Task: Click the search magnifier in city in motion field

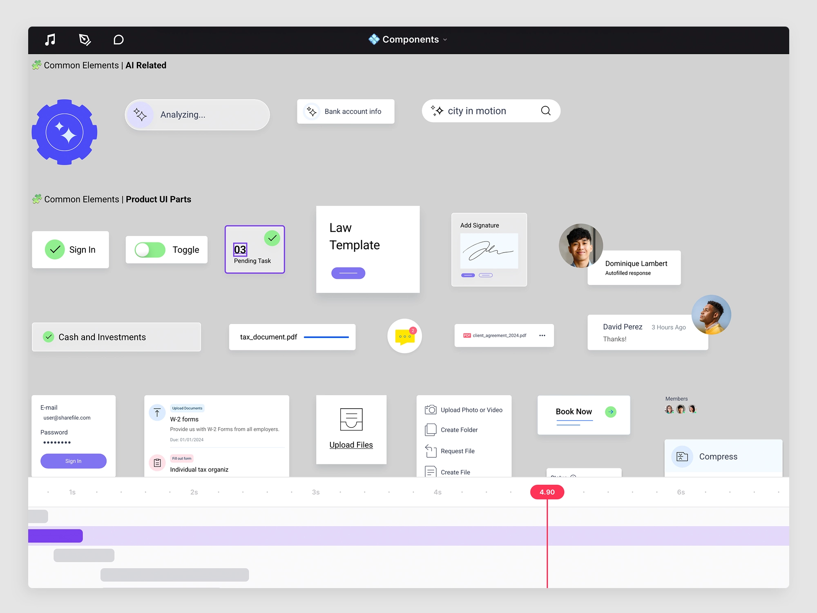Action: tap(546, 111)
